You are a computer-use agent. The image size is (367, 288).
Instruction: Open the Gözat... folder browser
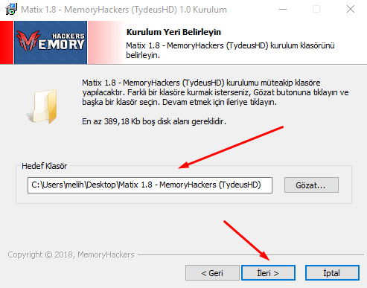tap(311, 185)
